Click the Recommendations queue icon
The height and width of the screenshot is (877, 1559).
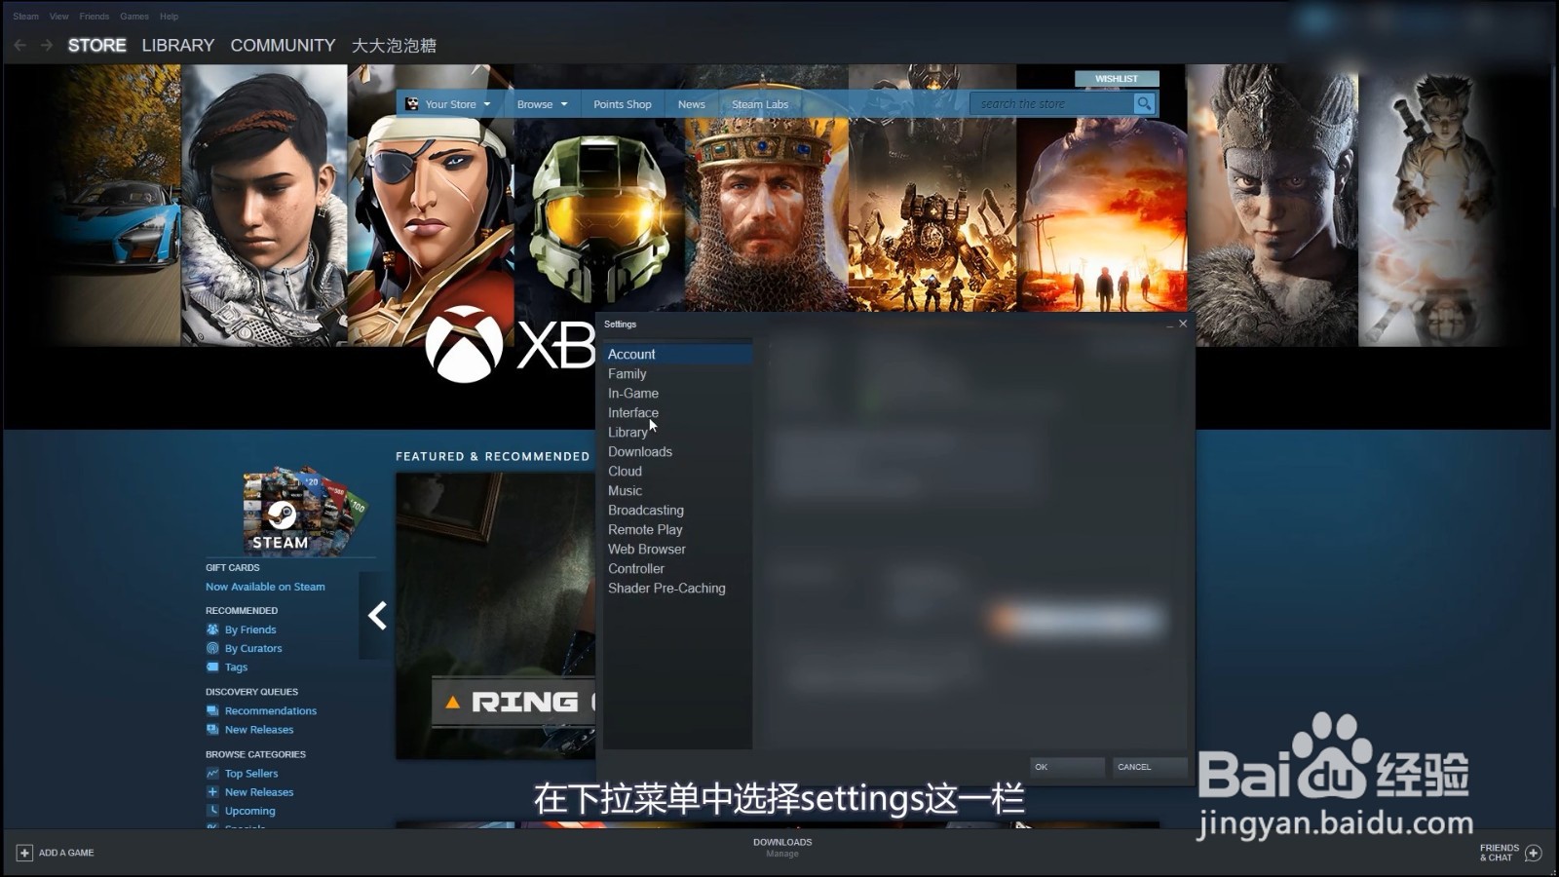(x=212, y=710)
